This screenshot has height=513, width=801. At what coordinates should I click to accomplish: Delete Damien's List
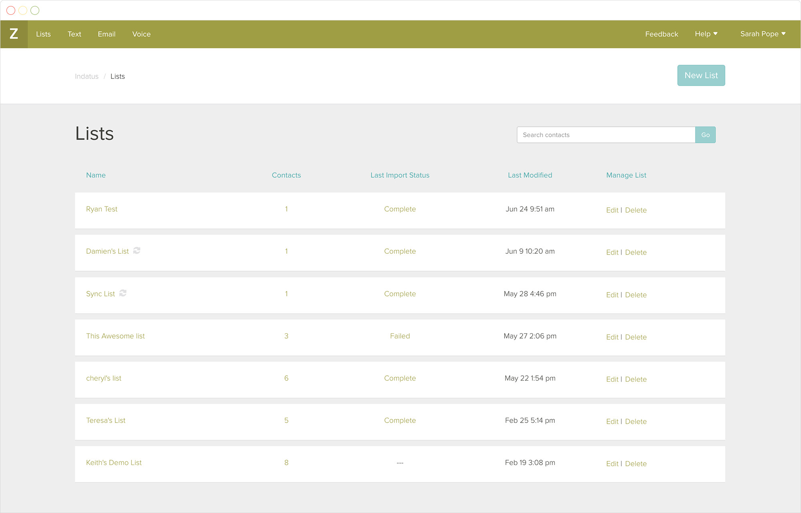pos(636,252)
